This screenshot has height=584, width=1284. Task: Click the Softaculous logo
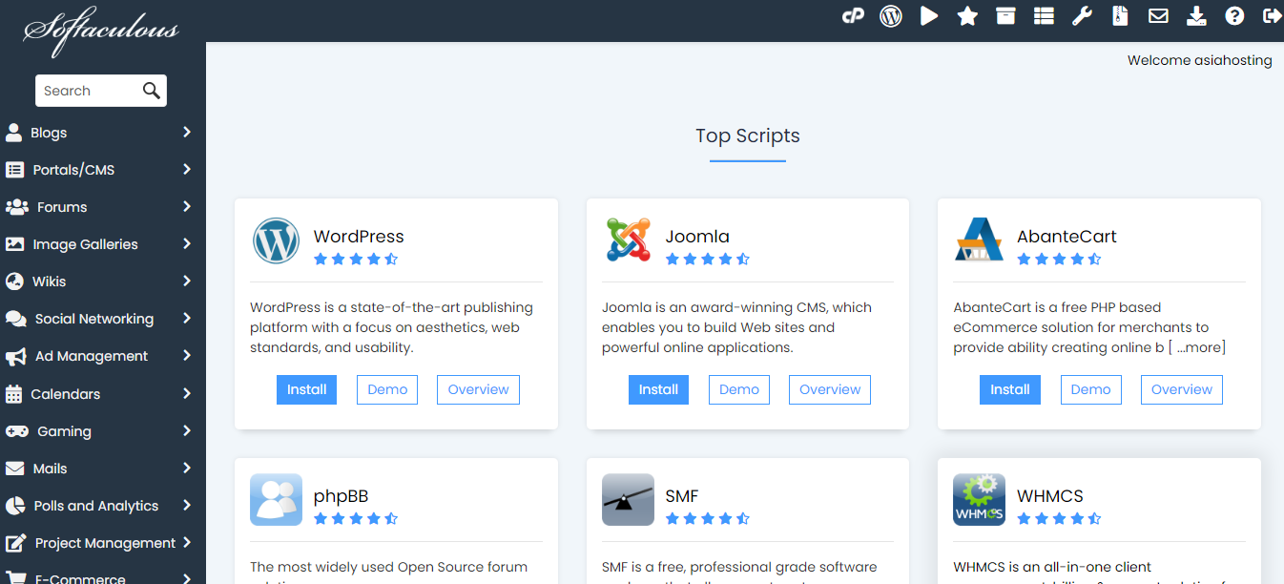click(x=101, y=31)
